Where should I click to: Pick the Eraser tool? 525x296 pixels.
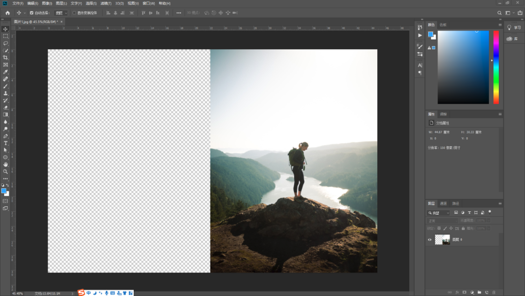pos(5,108)
